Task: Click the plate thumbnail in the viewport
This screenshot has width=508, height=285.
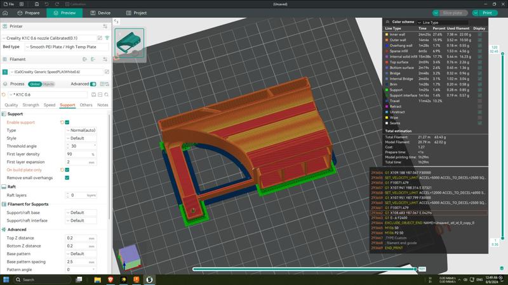Action: (130, 42)
